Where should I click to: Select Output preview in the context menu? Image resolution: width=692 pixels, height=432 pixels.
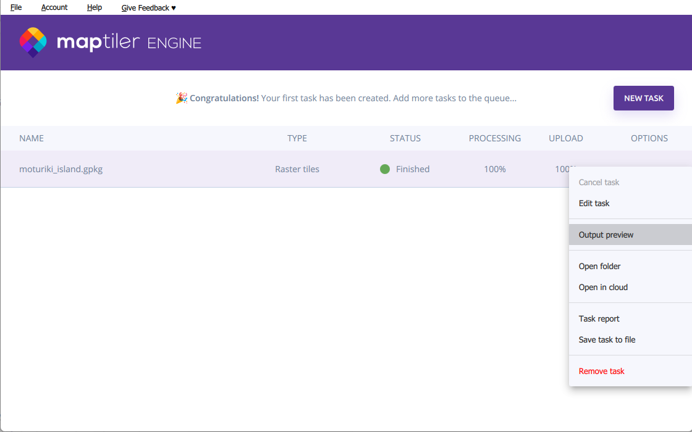point(605,235)
